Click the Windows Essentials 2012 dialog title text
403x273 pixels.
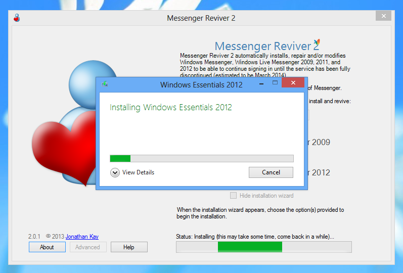tap(201, 84)
